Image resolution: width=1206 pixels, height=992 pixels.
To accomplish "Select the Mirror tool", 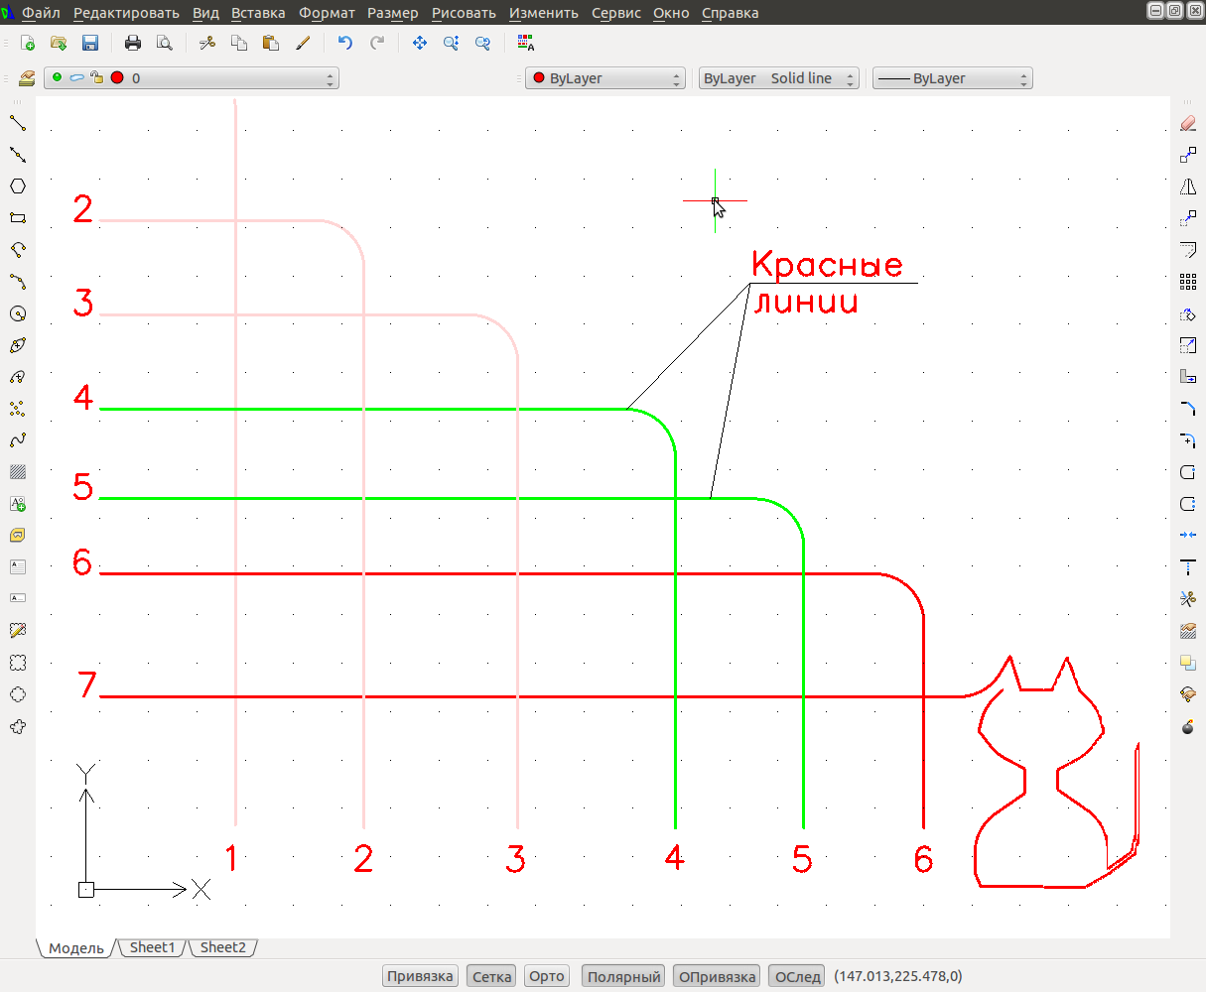I will [1187, 186].
